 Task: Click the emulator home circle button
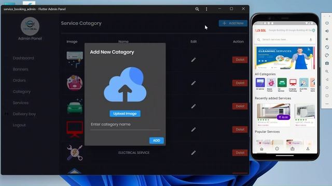[x=327, y=87]
